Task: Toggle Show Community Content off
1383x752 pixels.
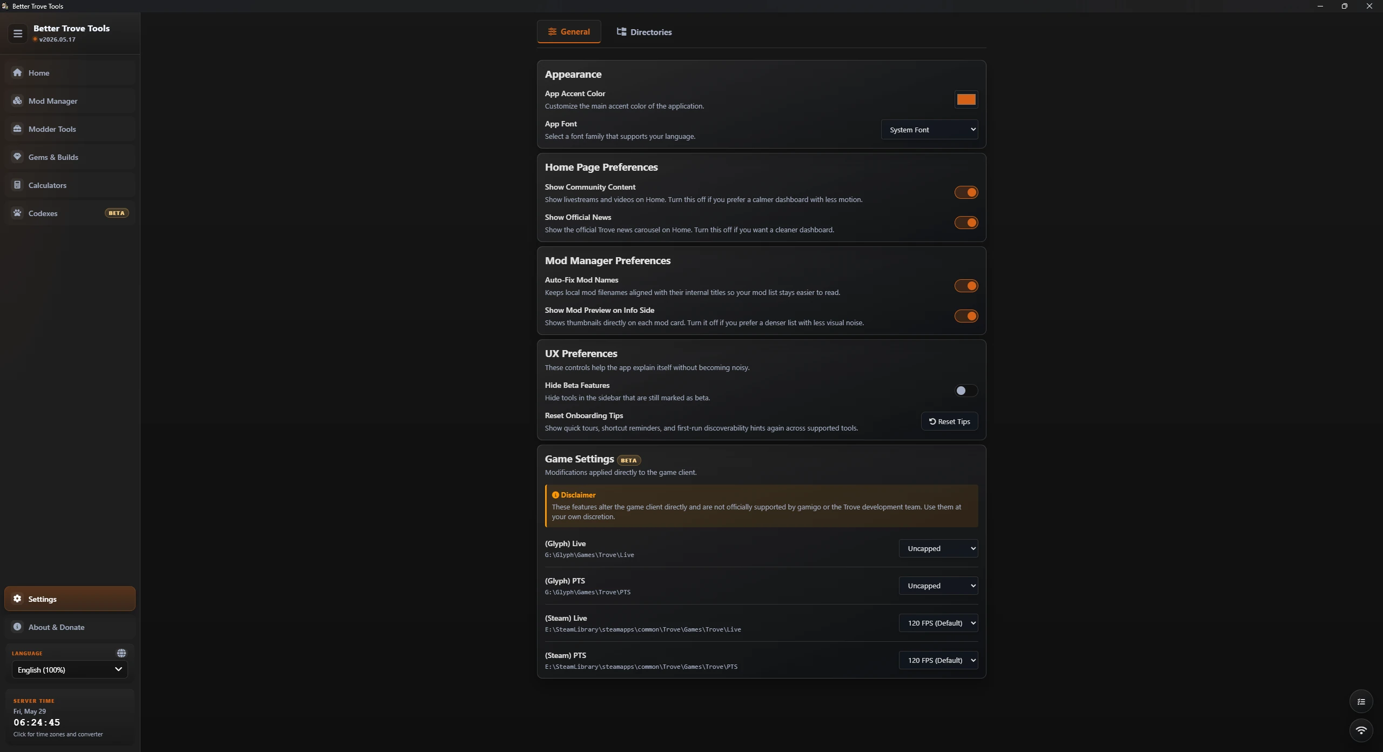Action: 966,192
